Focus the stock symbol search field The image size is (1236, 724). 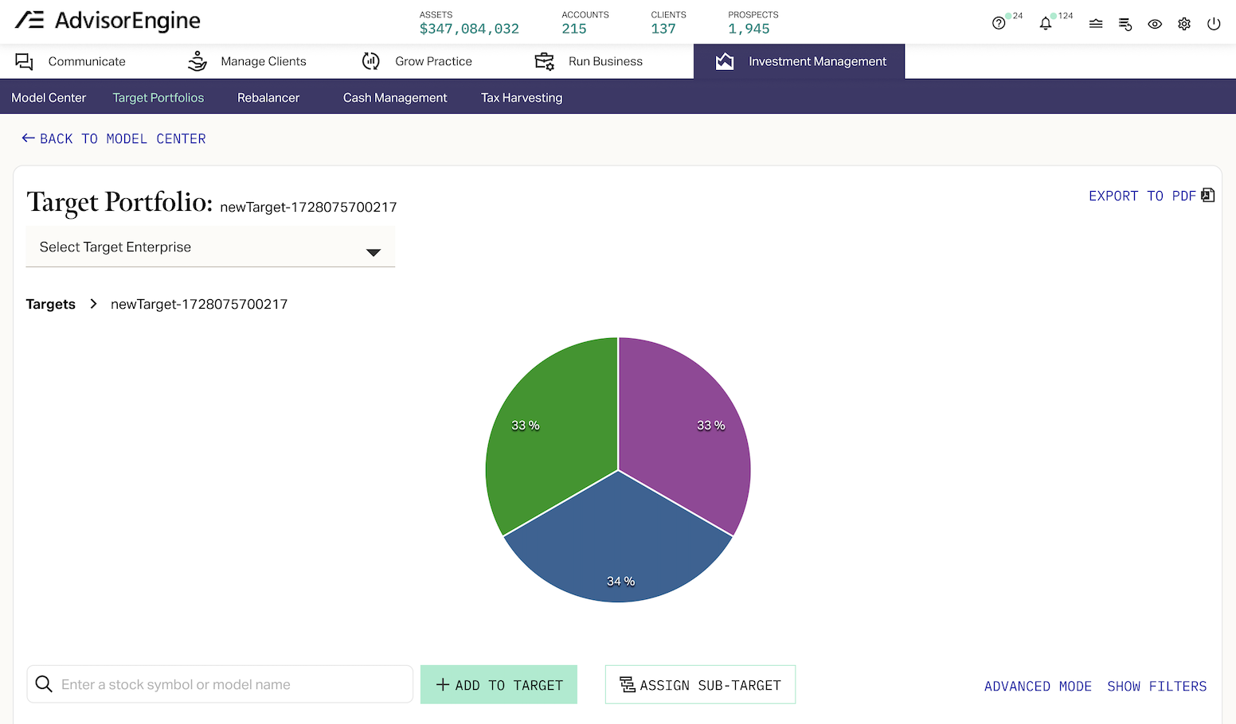pyautogui.click(x=231, y=685)
